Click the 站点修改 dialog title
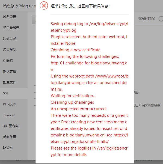This screenshot has width=163, height=164. 19,6
